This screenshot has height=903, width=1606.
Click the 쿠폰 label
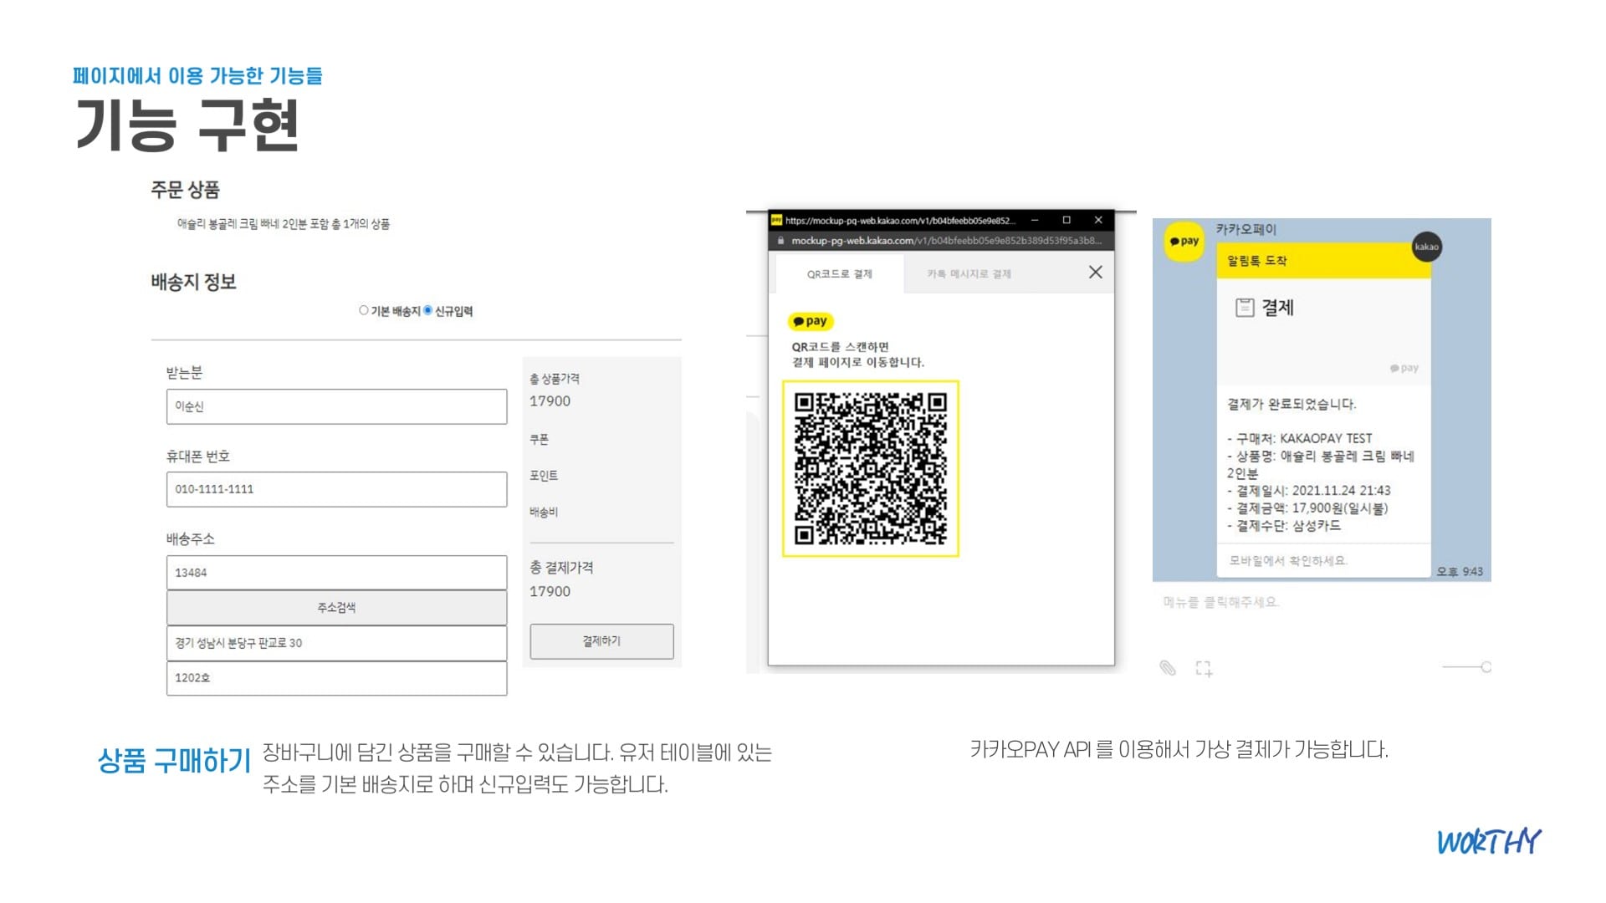(x=540, y=439)
